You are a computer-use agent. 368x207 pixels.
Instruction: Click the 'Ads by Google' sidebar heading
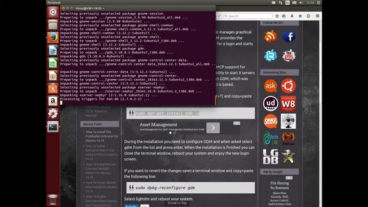pos(279,172)
